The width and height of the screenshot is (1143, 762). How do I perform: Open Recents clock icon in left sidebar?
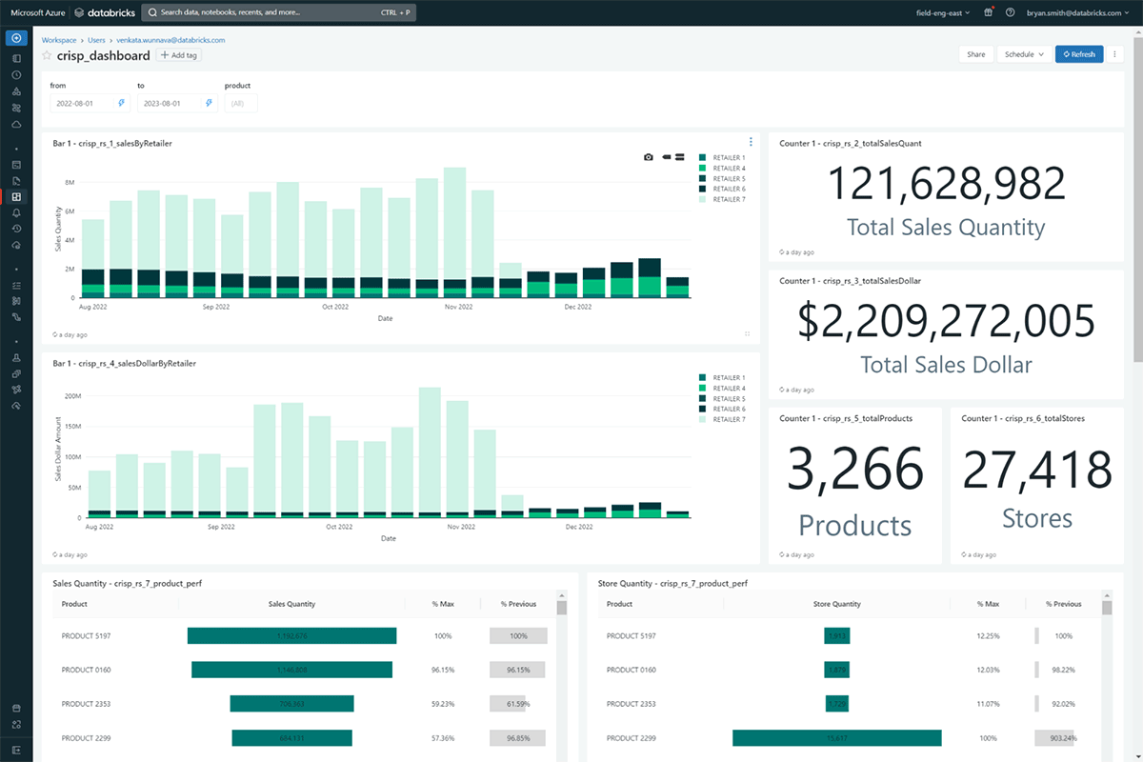[x=16, y=74]
